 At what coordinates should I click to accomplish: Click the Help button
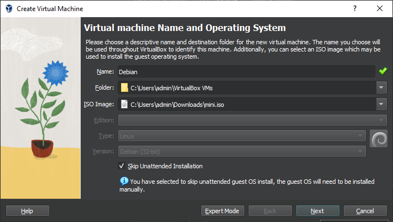coord(27,211)
